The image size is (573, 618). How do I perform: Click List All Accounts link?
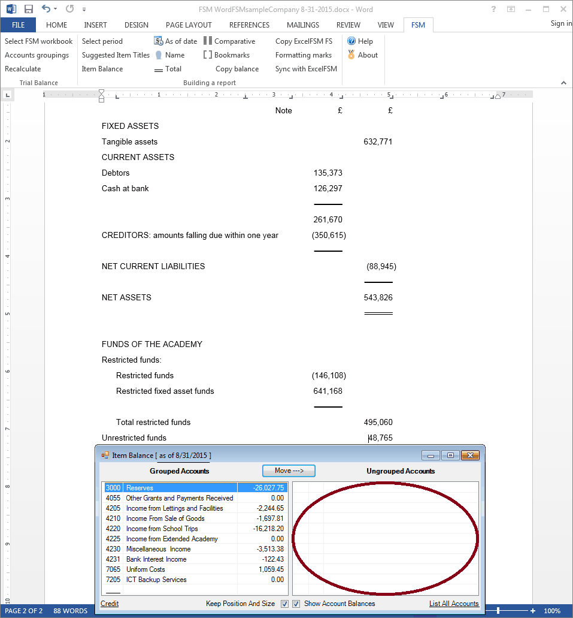[454, 604]
